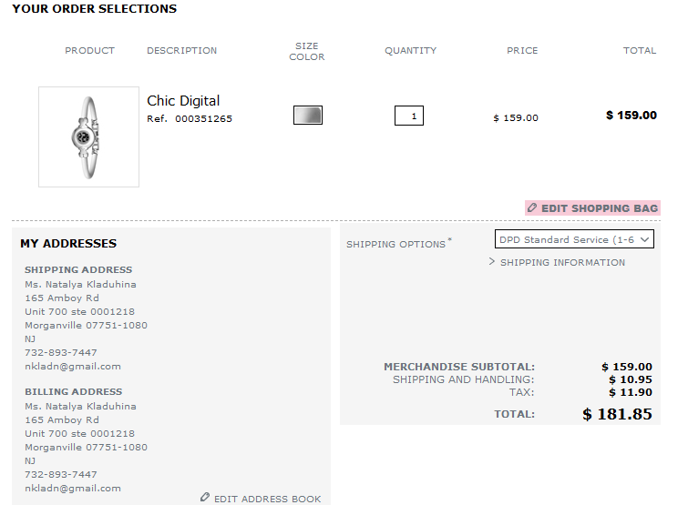Image resolution: width=688 pixels, height=505 pixels.
Task: Click the product reference number 000351265
Action: (x=203, y=118)
